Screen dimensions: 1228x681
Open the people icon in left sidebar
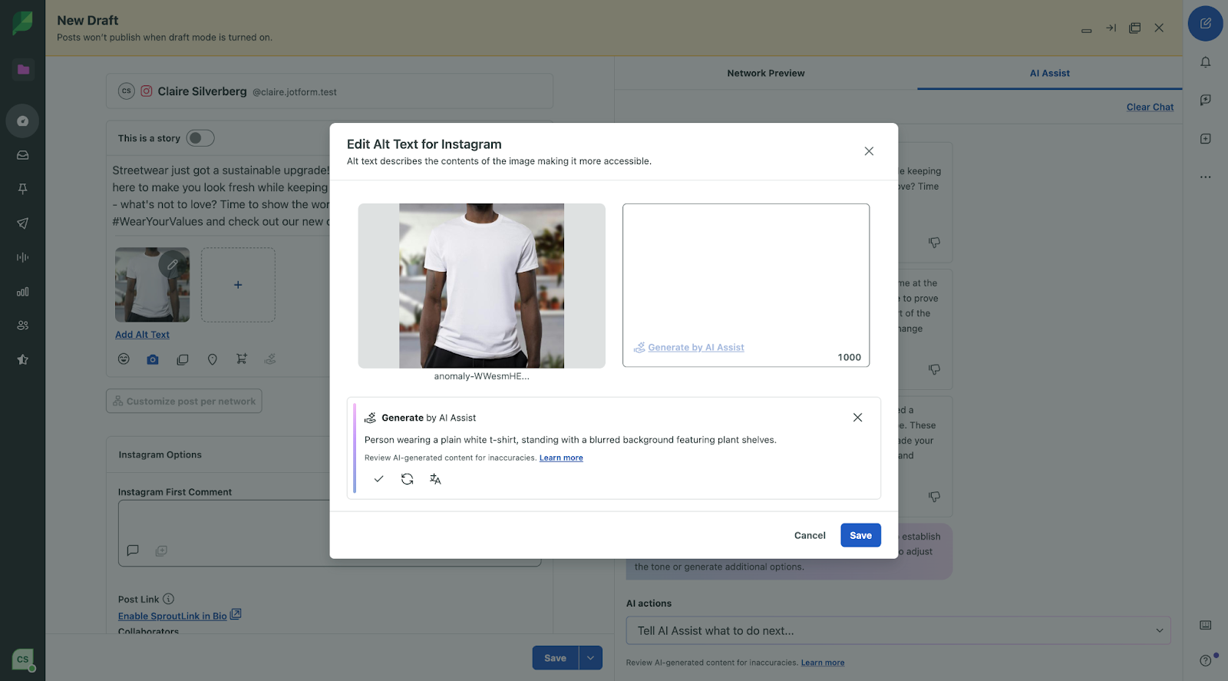[22, 326]
